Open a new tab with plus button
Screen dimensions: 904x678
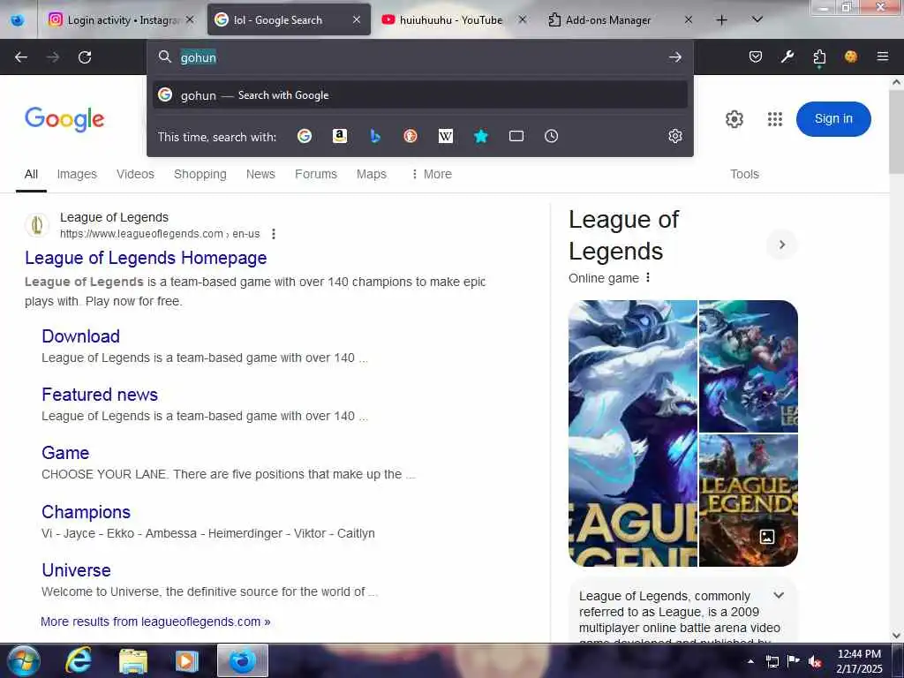[721, 20]
